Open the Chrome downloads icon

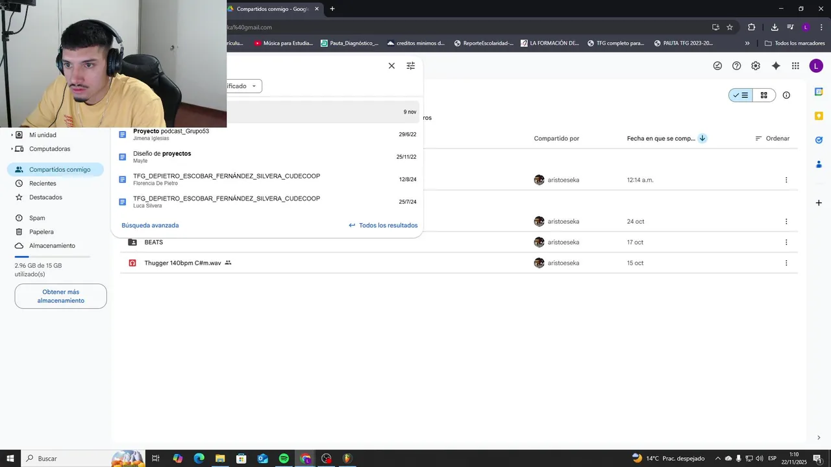click(775, 27)
